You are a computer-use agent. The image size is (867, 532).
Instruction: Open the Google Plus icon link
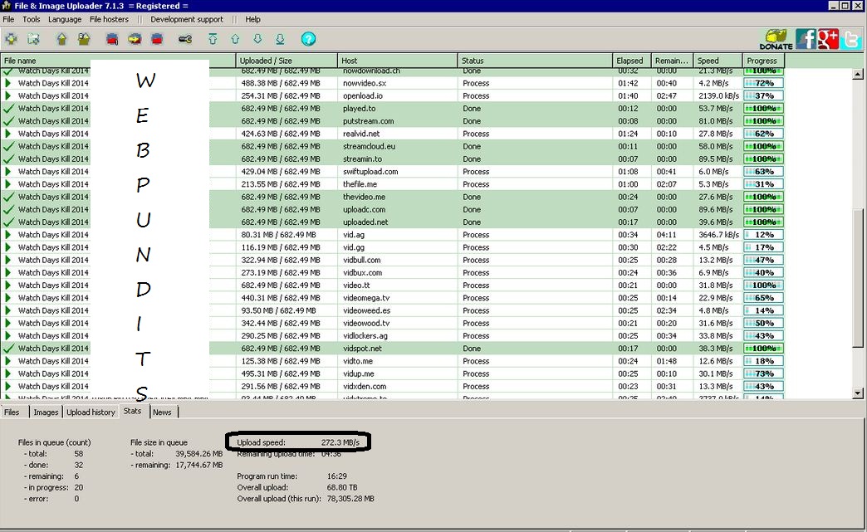point(828,39)
